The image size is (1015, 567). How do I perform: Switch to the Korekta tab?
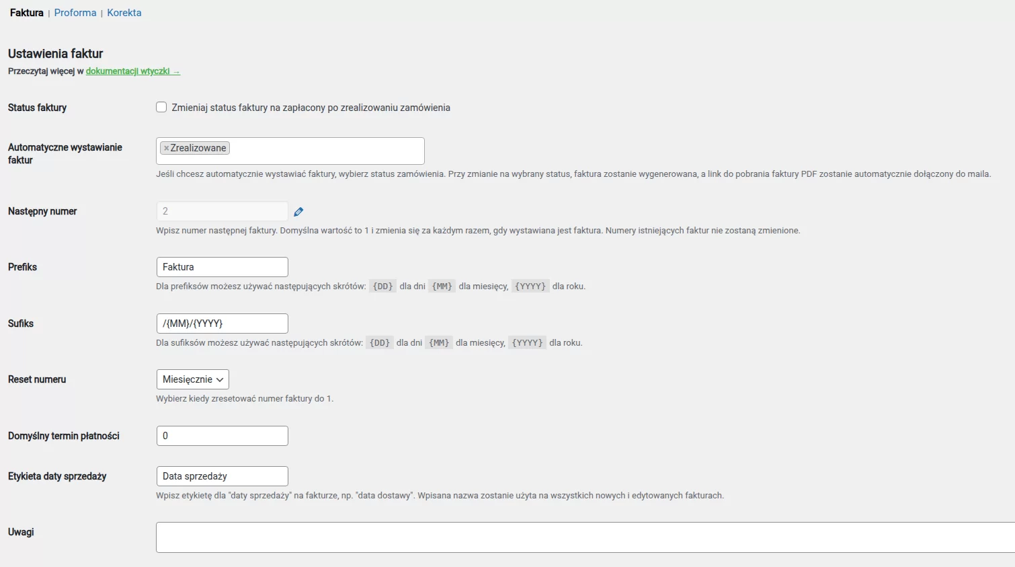124,13
